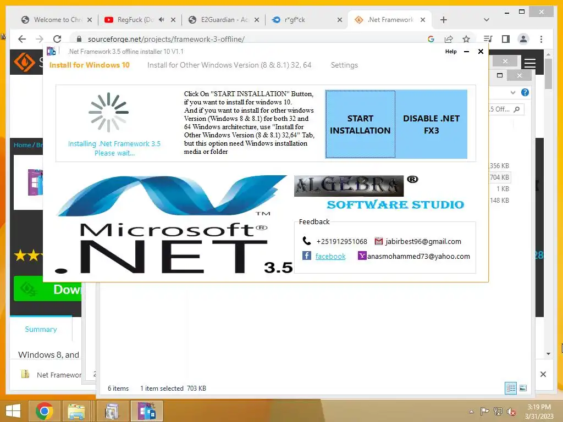
Task: Open a new Chrome tab
Action: [444, 20]
